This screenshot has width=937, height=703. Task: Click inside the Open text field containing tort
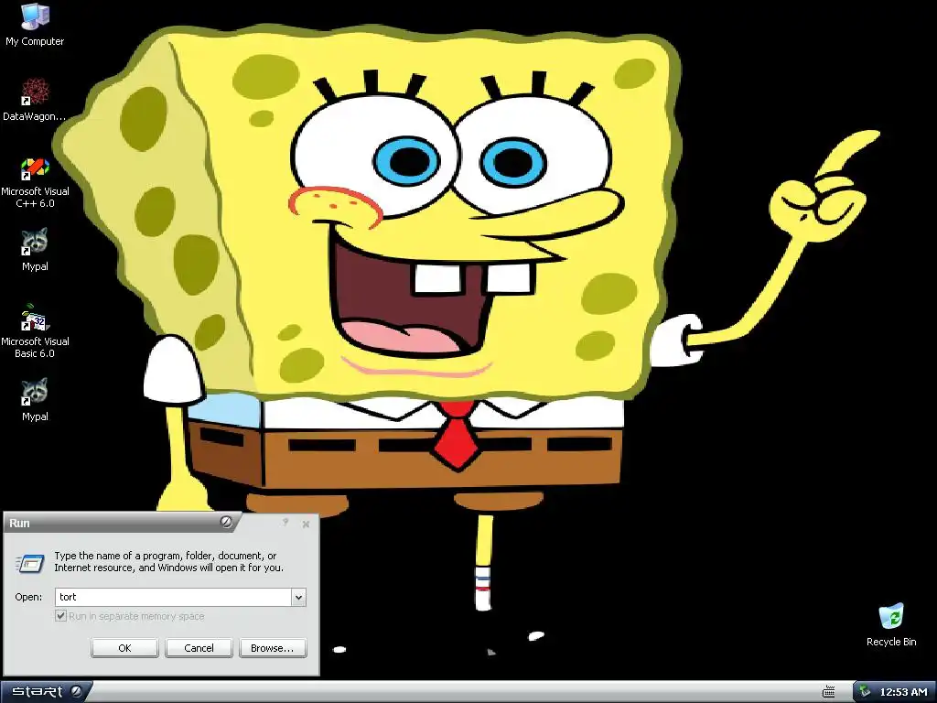[x=173, y=597]
